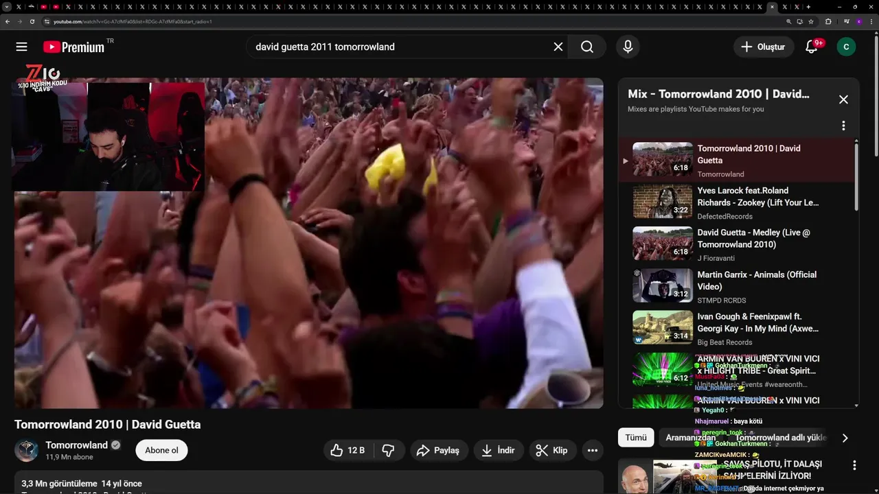879x494 pixels.
Task: Open the YouTube guide hamburger menu
Action: click(x=22, y=47)
